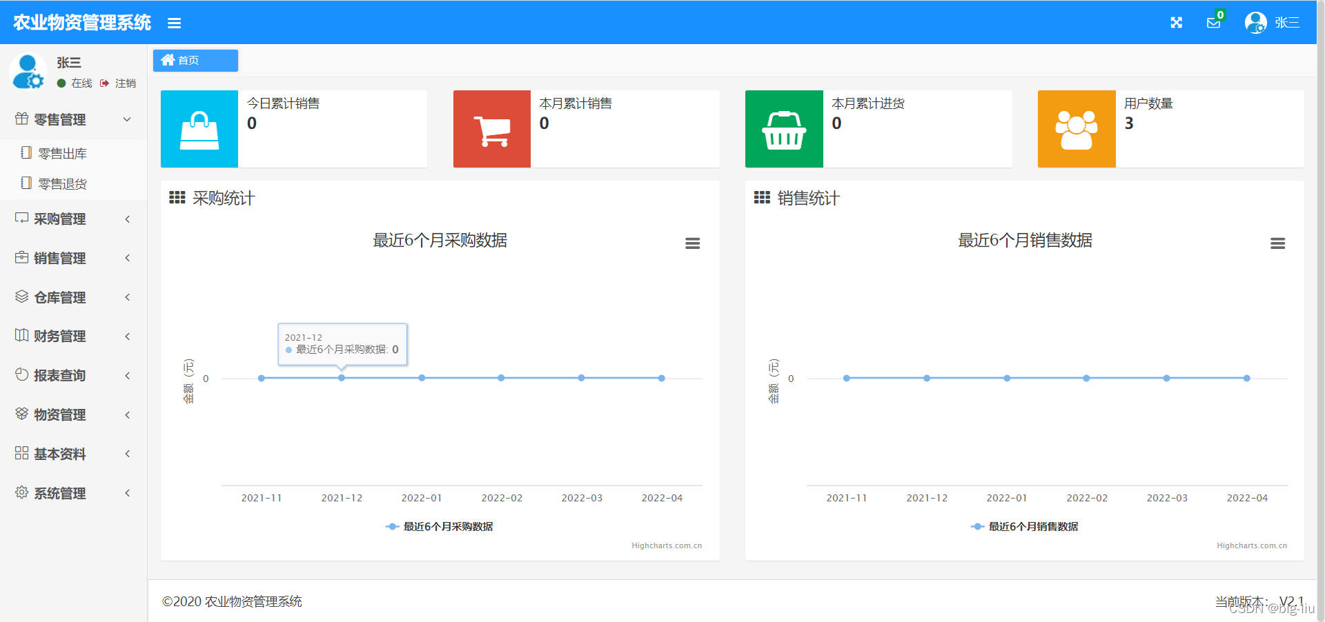Image resolution: width=1325 pixels, height=622 pixels.
Task: Click Highcharts.com.cn link under purchase chart
Action: point(667,545)
